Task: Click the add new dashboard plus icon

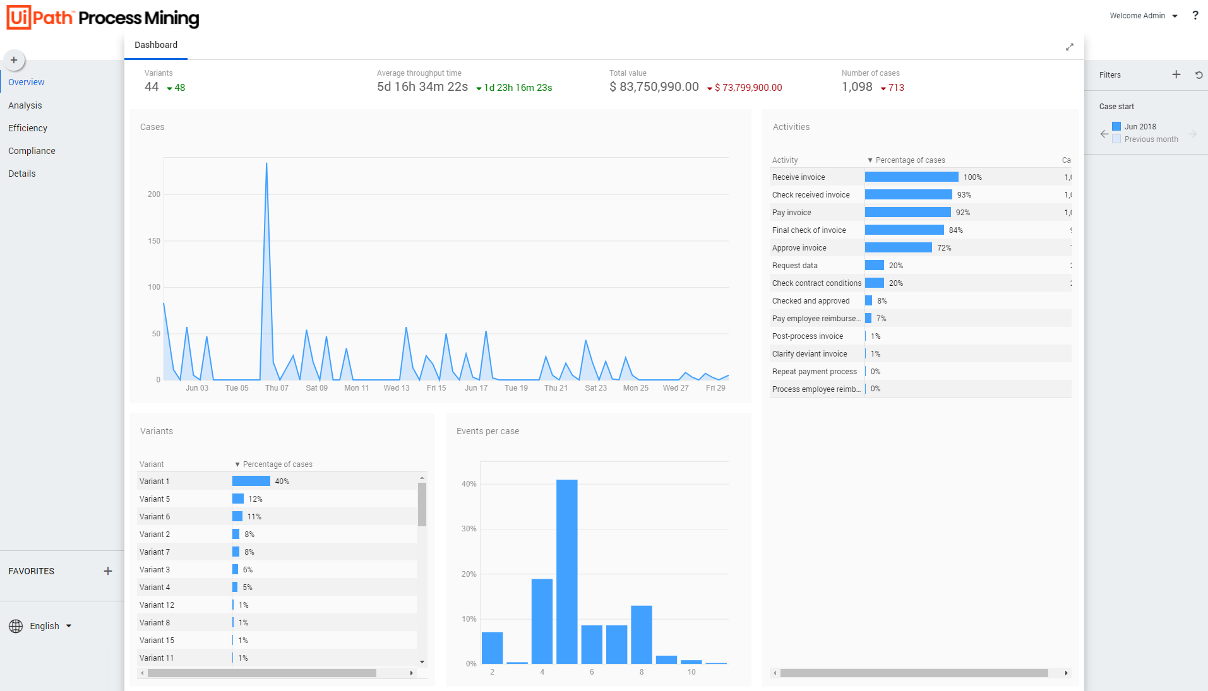Action: [14, 61]
